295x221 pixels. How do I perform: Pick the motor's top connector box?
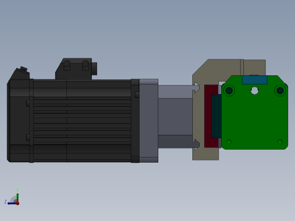(76, 69)
